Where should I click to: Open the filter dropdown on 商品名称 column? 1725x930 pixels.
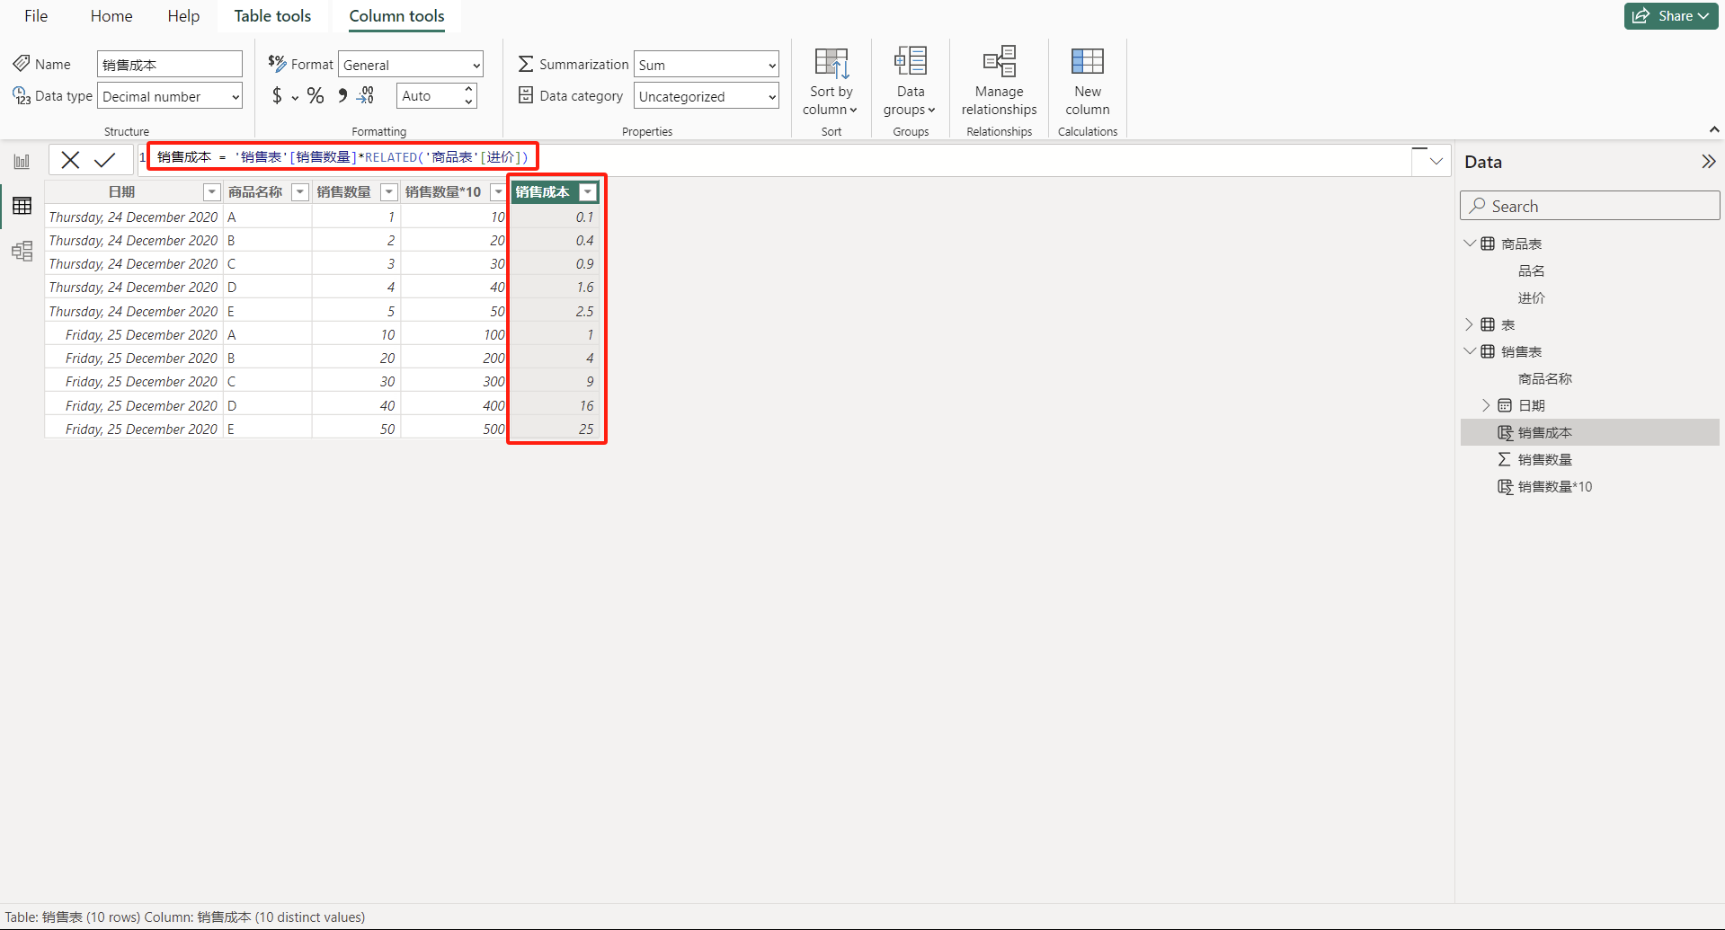coord(300,191)
